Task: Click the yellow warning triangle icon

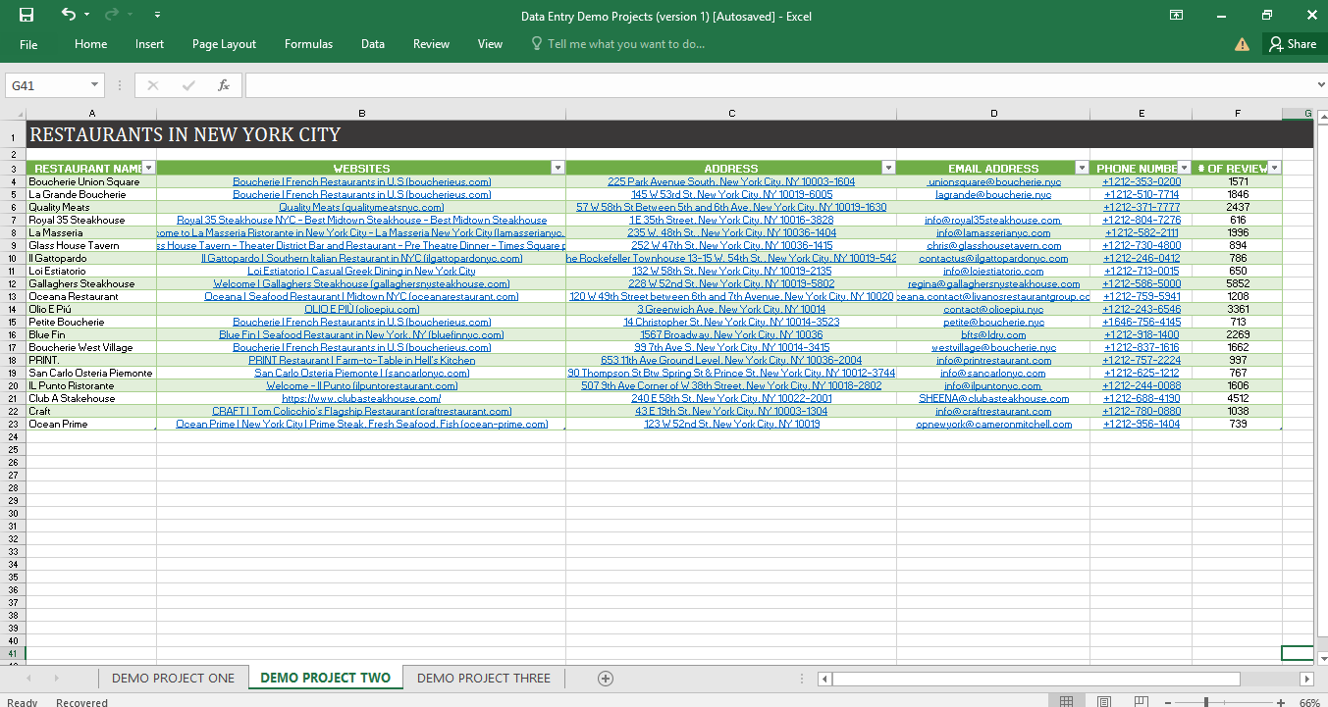Action: pos(1242,44)
